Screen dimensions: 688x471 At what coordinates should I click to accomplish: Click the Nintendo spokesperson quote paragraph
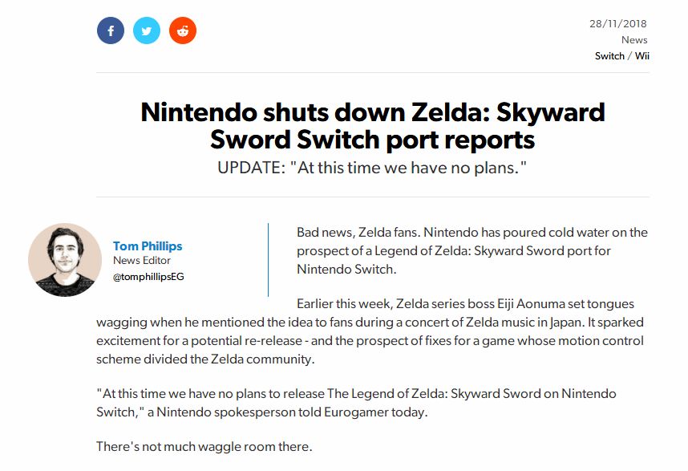356,403
